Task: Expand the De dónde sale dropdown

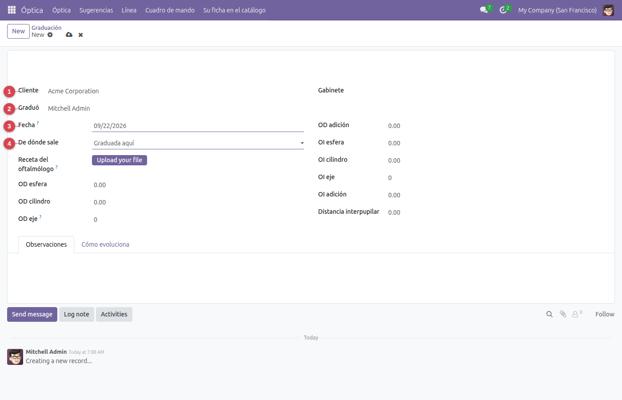Action: click(198, 143)
